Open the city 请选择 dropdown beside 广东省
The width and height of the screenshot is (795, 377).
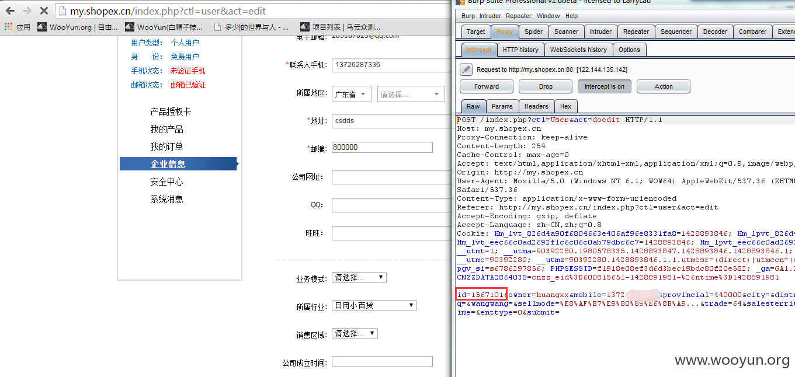tap(411, 94)
